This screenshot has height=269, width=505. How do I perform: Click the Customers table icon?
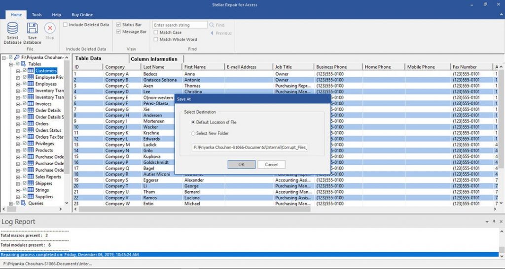pyautogui.click(x=31, y=71)
